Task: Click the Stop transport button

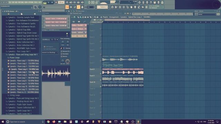Action: [x=52, y=2]
